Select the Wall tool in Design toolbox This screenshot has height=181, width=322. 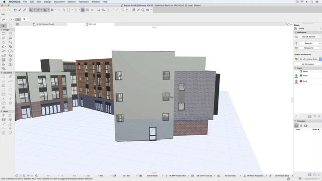click(x=4, y=34)
